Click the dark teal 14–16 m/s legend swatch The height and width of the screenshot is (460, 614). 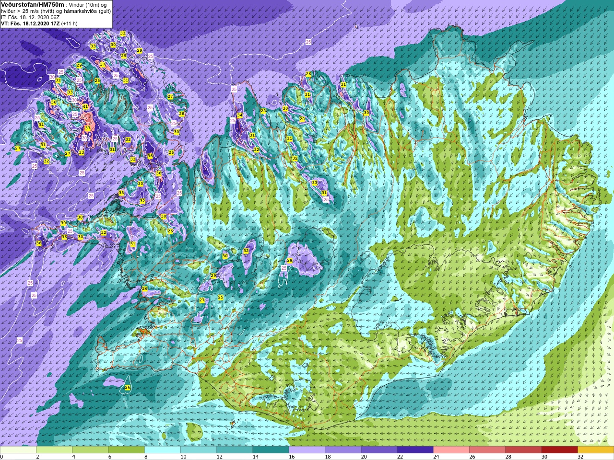(271, 450)
